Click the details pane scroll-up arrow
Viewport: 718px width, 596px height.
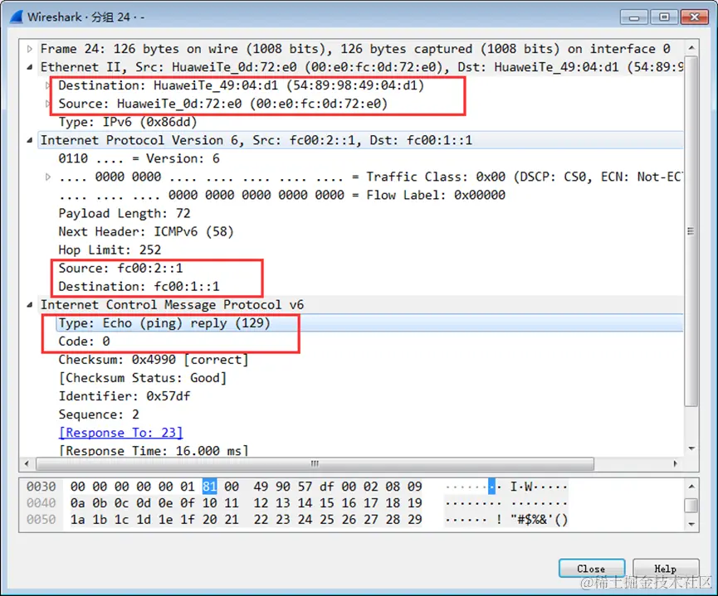pyautogui.click(x=691, y=47)
